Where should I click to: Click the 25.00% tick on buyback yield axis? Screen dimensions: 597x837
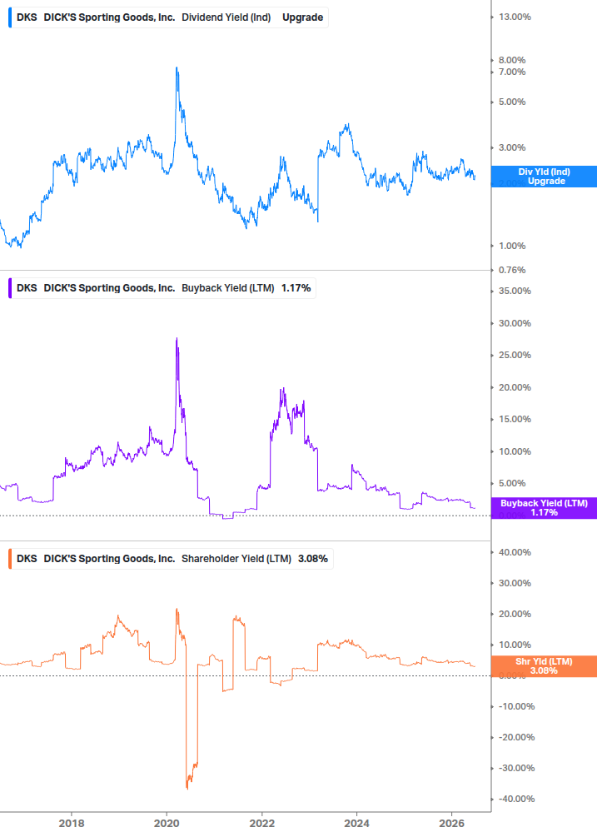(x=515, y=355)
